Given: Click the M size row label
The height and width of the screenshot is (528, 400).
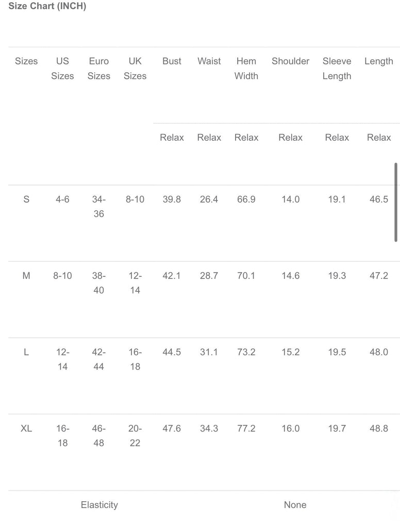Looking at the screenshot, I should pos(26,276).
